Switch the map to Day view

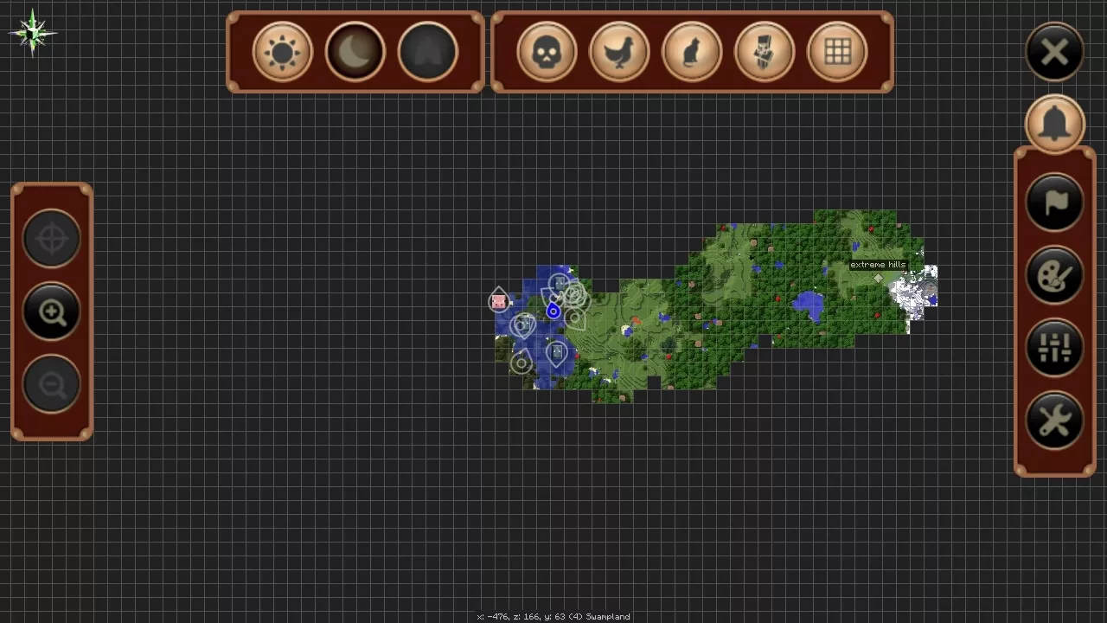(x=283, y=53)
